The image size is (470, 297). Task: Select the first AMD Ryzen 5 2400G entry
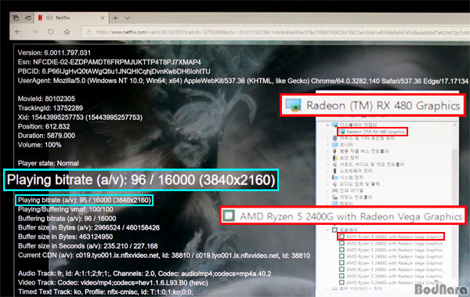coord(391,237)
